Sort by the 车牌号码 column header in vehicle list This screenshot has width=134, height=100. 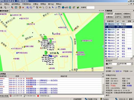point(110,21)
